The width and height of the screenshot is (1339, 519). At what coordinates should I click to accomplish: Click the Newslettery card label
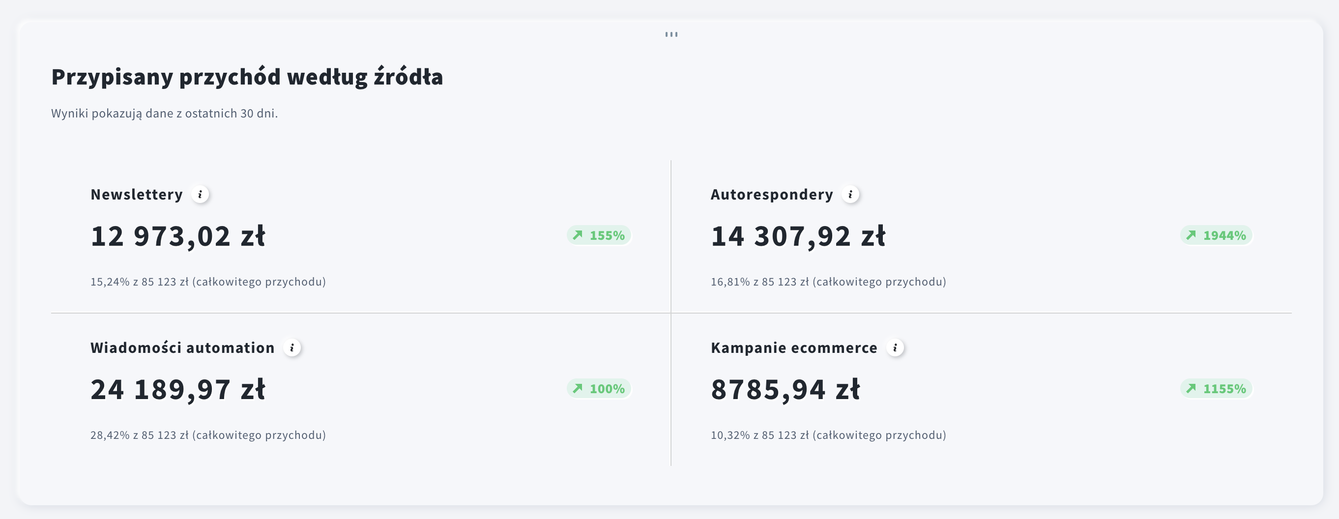137,194
